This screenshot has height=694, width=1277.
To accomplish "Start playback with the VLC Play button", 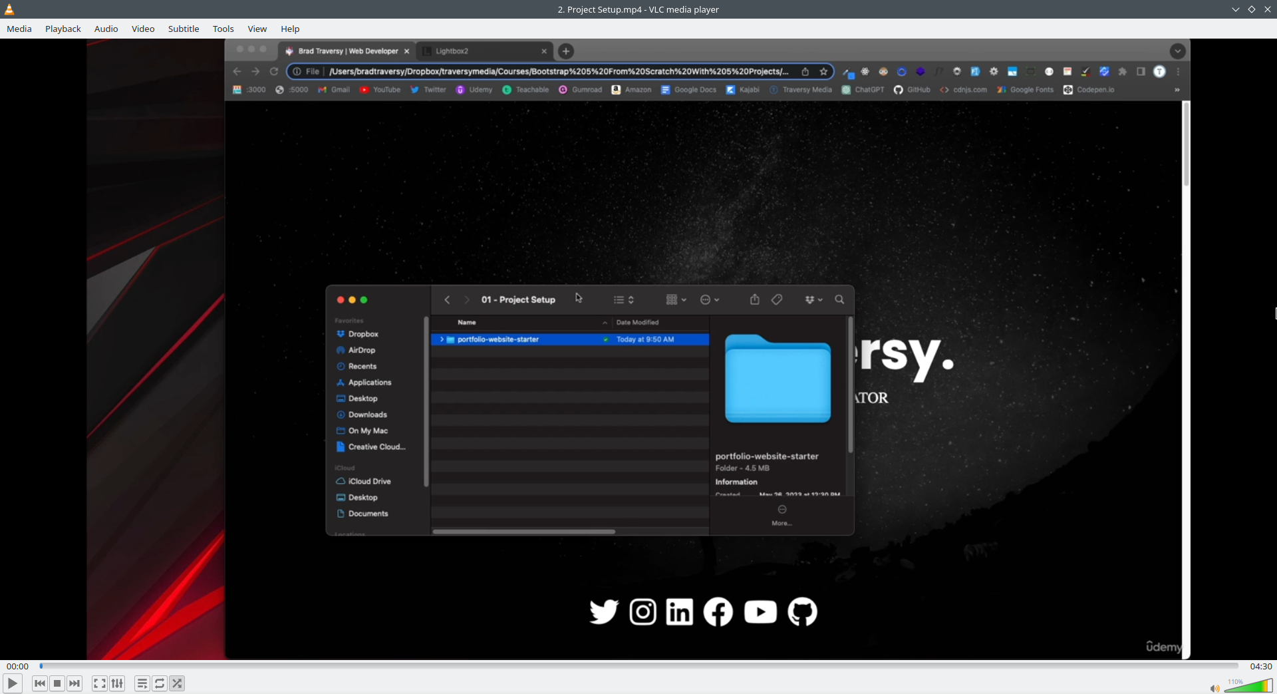I will [12, 683].
